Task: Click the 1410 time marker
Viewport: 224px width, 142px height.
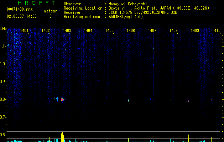Action: click(x=216, y=31)
